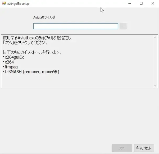This screenshot has height=154, width=159.
Task: Maximize the x264guiEx setup window
Action: pyautogui.click(x=141, y=3)
